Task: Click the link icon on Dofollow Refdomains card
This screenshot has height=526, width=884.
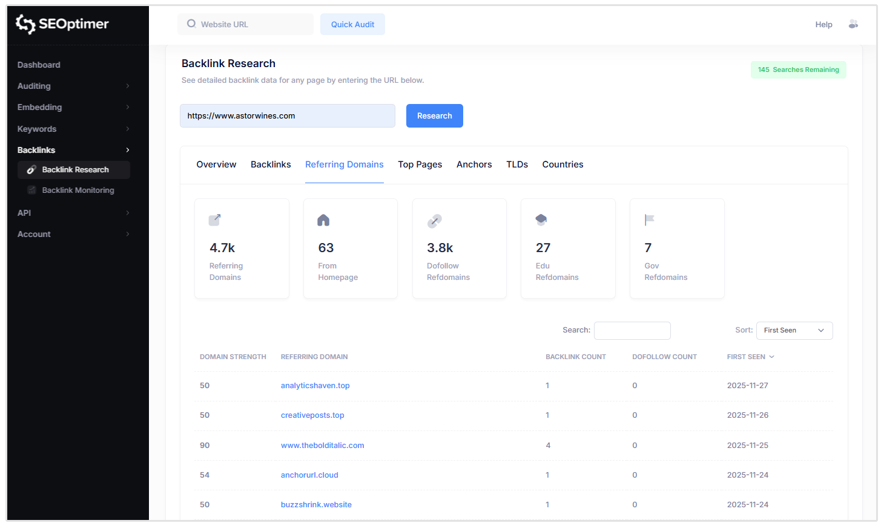Action: [x=434, y=220]
